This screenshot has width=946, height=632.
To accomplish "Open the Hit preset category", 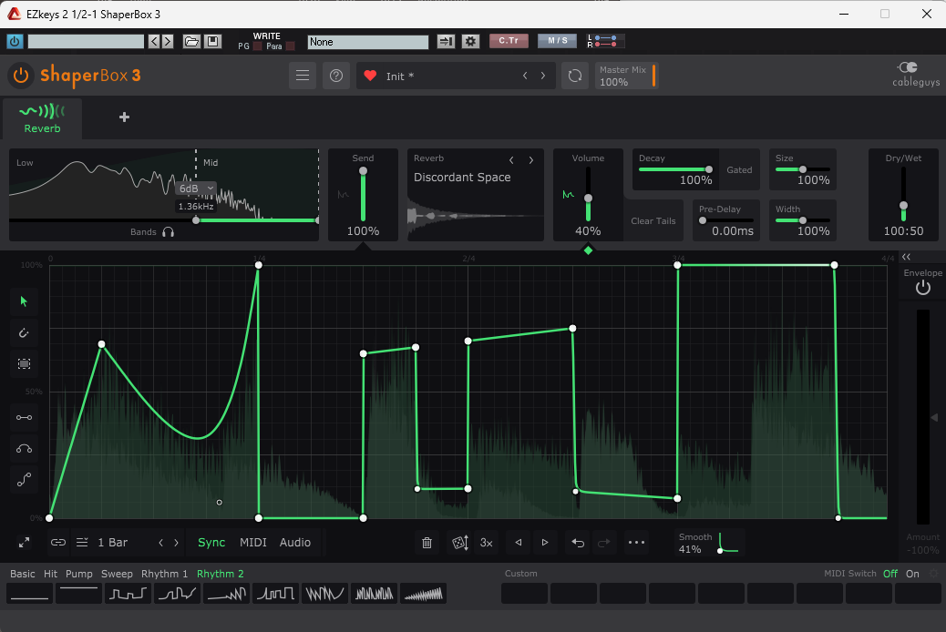I will coord(51,574).
